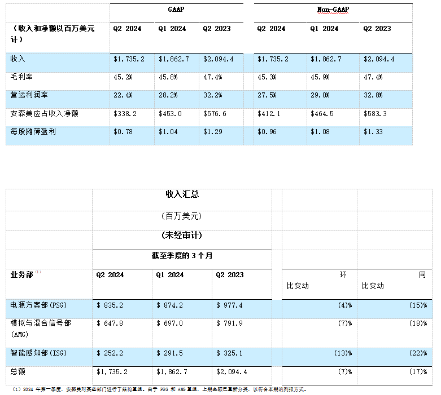
Task: Click ISG Q2 2023 revenue $325.1
Action: point(230,353)
